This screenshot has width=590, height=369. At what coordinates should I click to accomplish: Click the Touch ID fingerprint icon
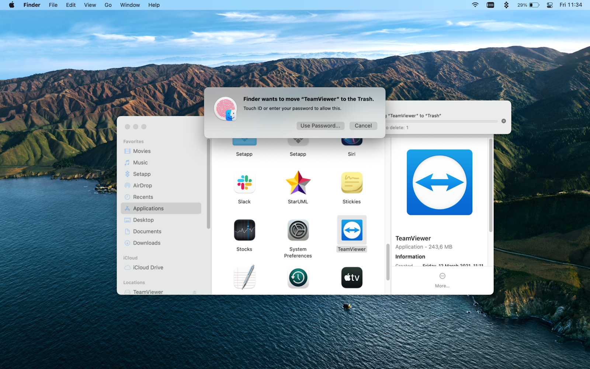click(226, 109)
